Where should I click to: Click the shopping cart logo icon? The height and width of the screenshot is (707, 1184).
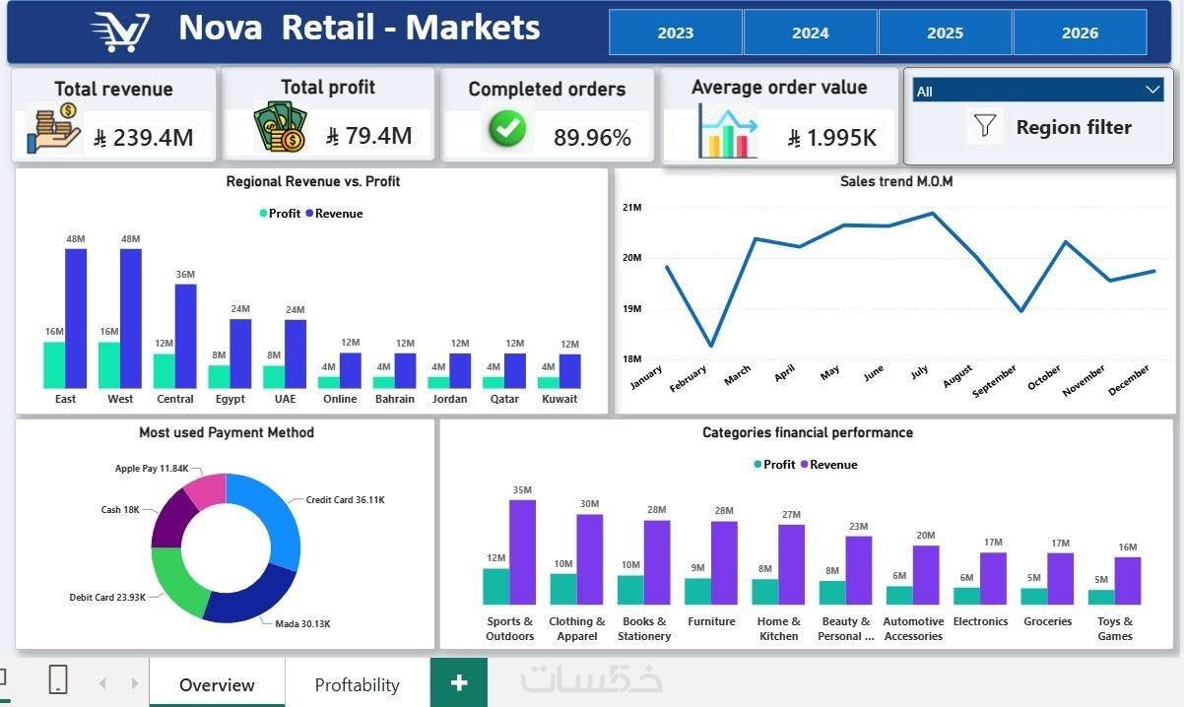(x=120, y=32)
